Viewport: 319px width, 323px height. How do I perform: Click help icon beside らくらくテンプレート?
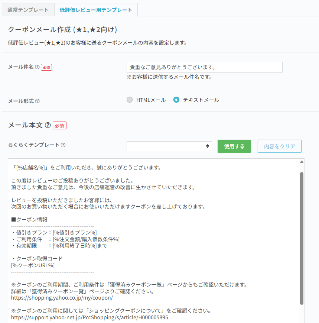pos(63,145)
